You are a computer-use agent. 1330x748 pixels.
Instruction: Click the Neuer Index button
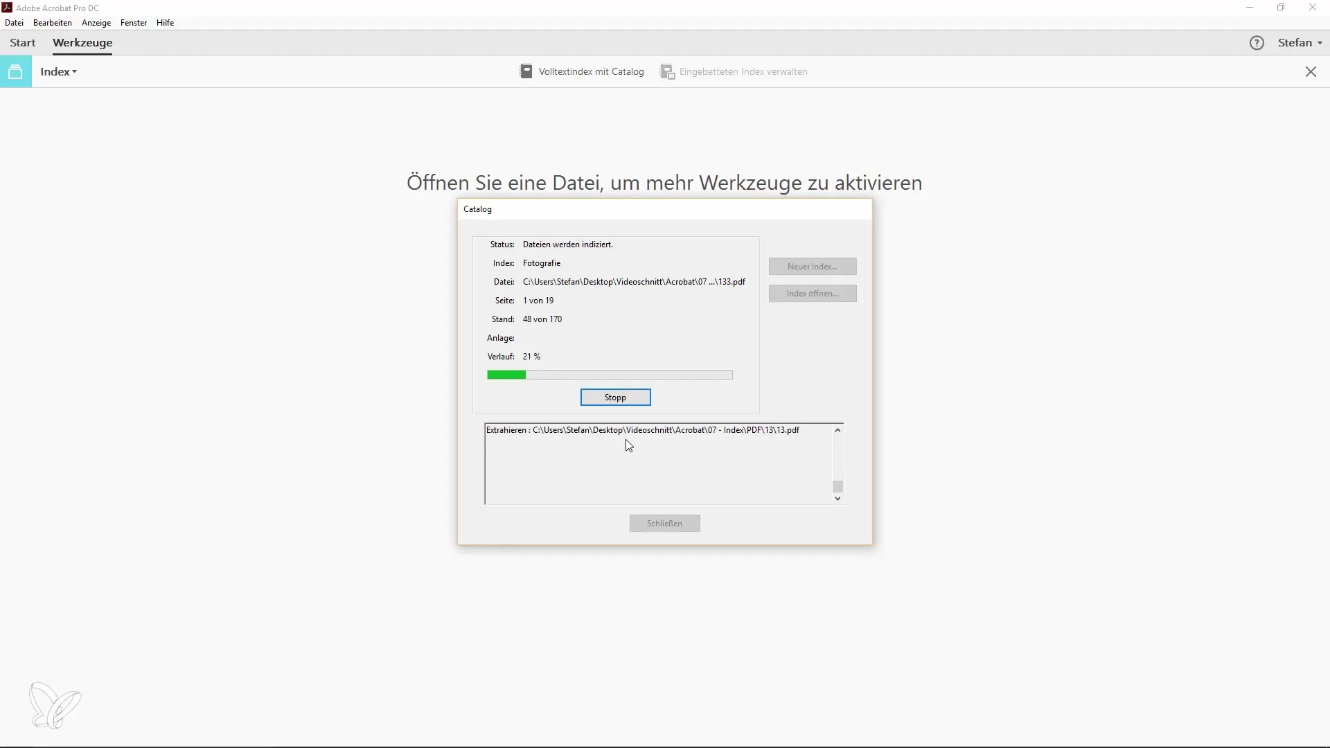tap(812, 266)
